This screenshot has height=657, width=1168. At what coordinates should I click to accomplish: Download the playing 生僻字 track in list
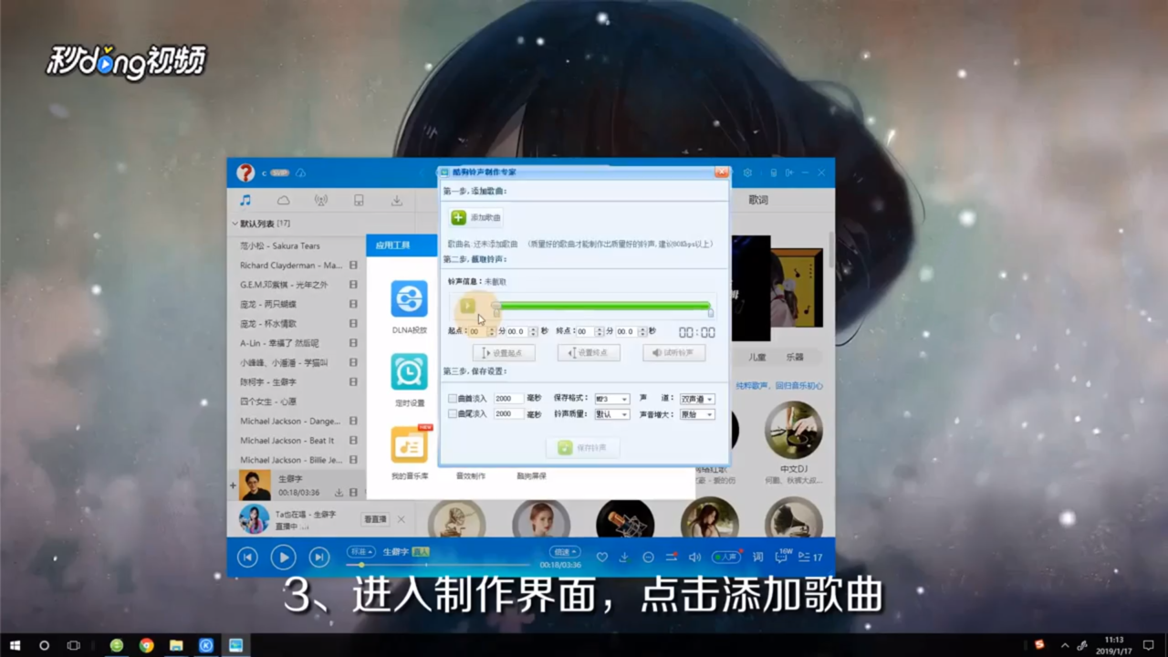[x=339, y=493]
